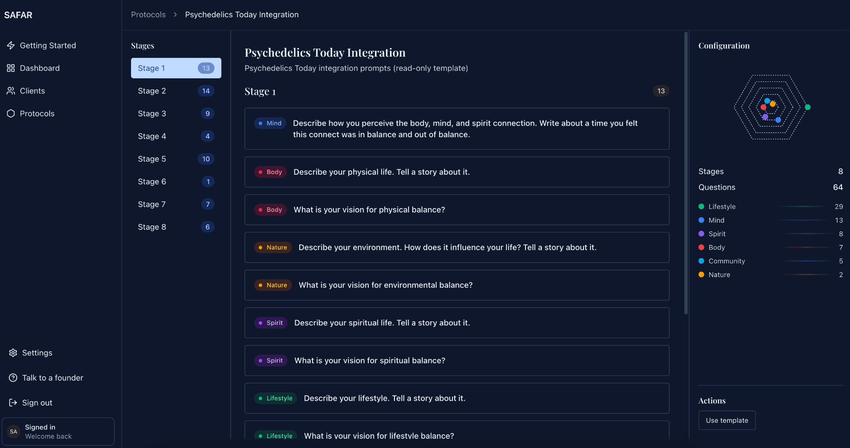Click the Getting Started lightning icon
This screenshot has height=448, width=850.
click(x=11, y=46)
